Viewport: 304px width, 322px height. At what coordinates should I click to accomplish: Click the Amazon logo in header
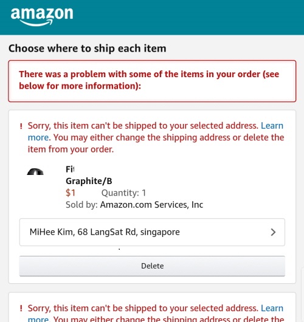point(42,16)
